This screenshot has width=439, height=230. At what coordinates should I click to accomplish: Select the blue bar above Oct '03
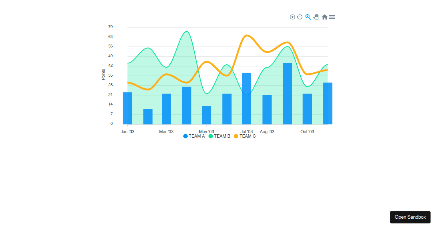pos(307,109)
